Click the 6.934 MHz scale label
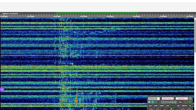This screenshot has height=110, width=196. tap(110, 16)
